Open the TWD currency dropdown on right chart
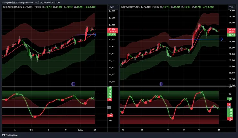The height and width of the screenshot is (138, 238). [x=232, y=7]
